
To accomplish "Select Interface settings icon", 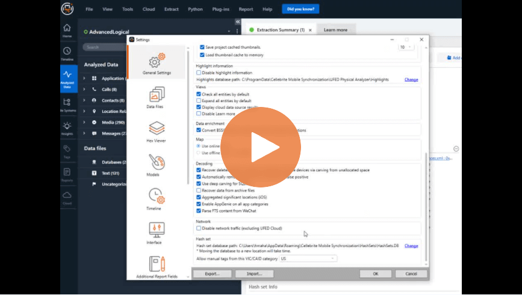I will (x=155, y=233).
